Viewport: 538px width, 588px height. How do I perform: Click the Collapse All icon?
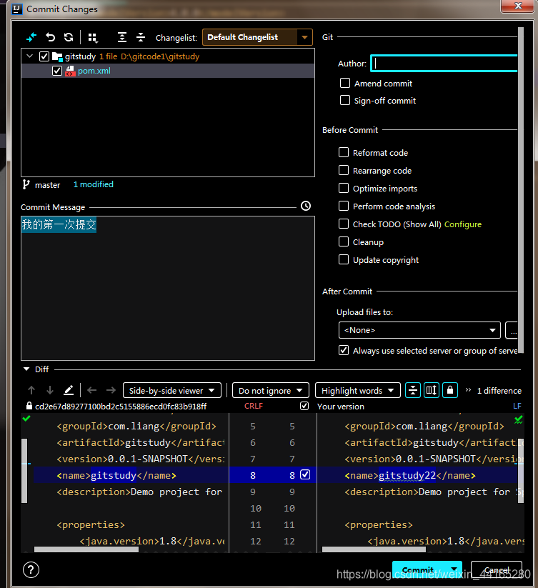pyautogui.click(x=141, y=37)
